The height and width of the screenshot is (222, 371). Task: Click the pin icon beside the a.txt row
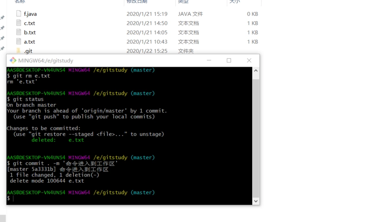point(2,49)
